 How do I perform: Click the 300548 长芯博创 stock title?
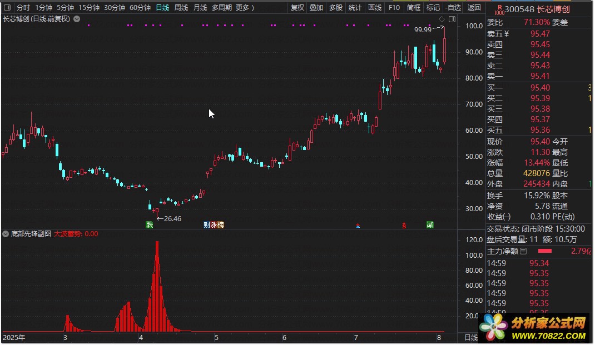(537, 9)
